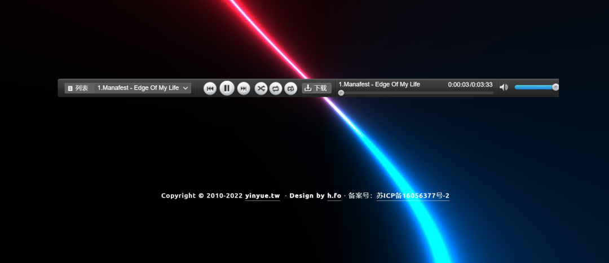Click the playback progress handle

[x=341, y=93]
